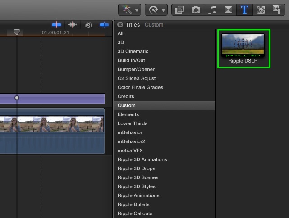Close the Titles browser panel
The height and width of the screenshot is (218, 289).
pos(120,25)
